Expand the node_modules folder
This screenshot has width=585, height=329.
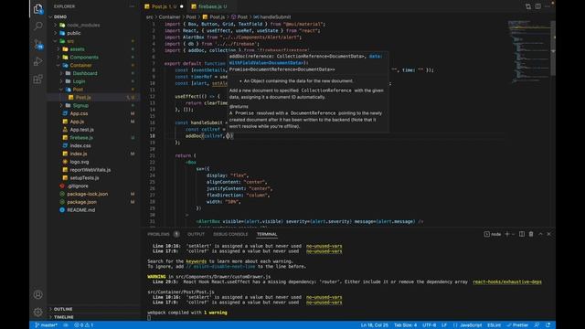(x=93, y=25)
